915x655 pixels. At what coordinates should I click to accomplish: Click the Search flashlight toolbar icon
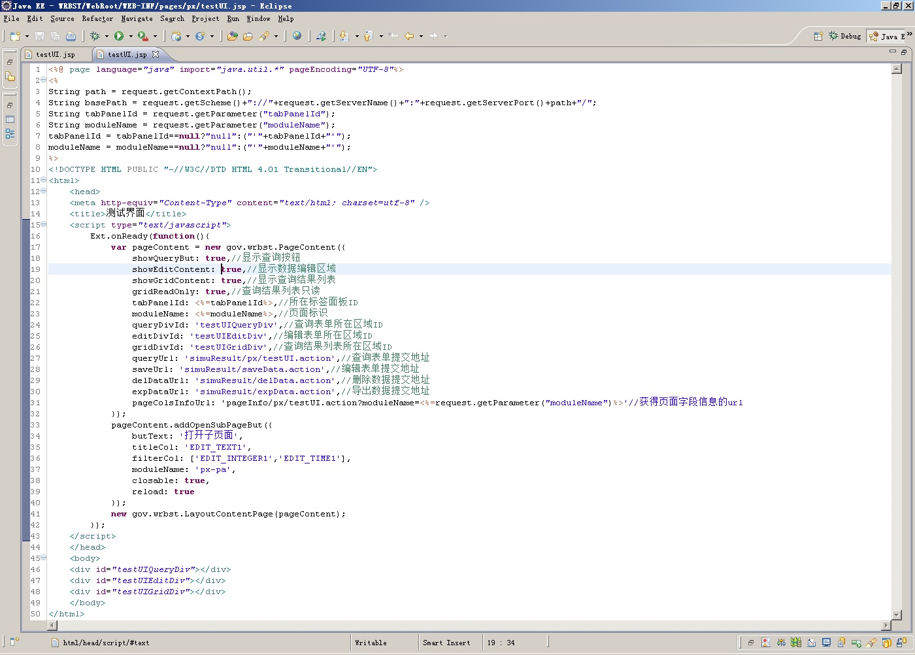pos(264,36)
